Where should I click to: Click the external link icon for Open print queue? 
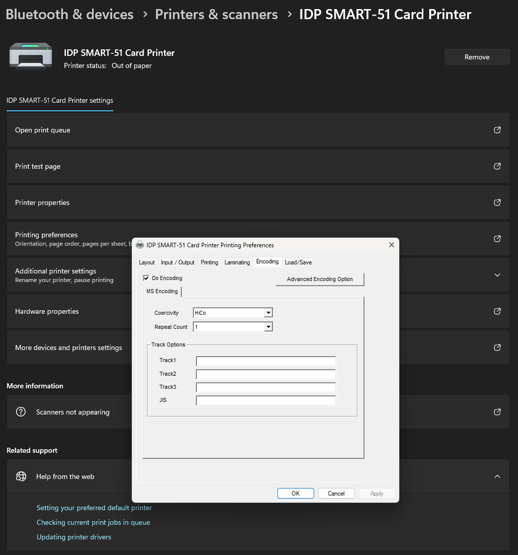[497, 130]
